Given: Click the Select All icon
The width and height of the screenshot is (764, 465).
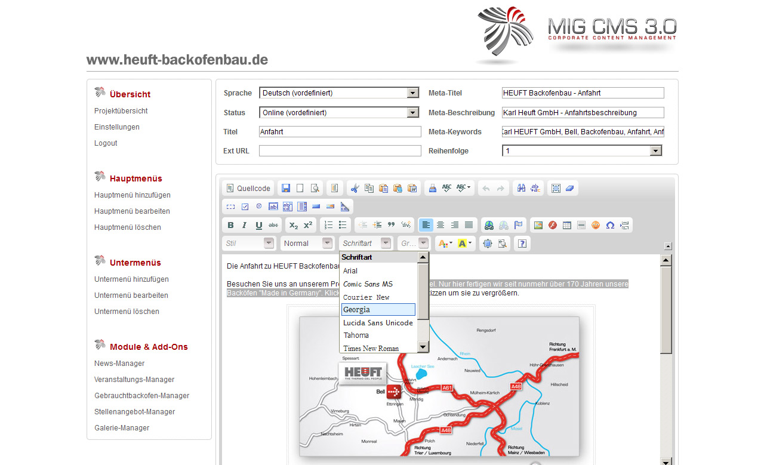Looking at the screenshot, I should (556, 188).
